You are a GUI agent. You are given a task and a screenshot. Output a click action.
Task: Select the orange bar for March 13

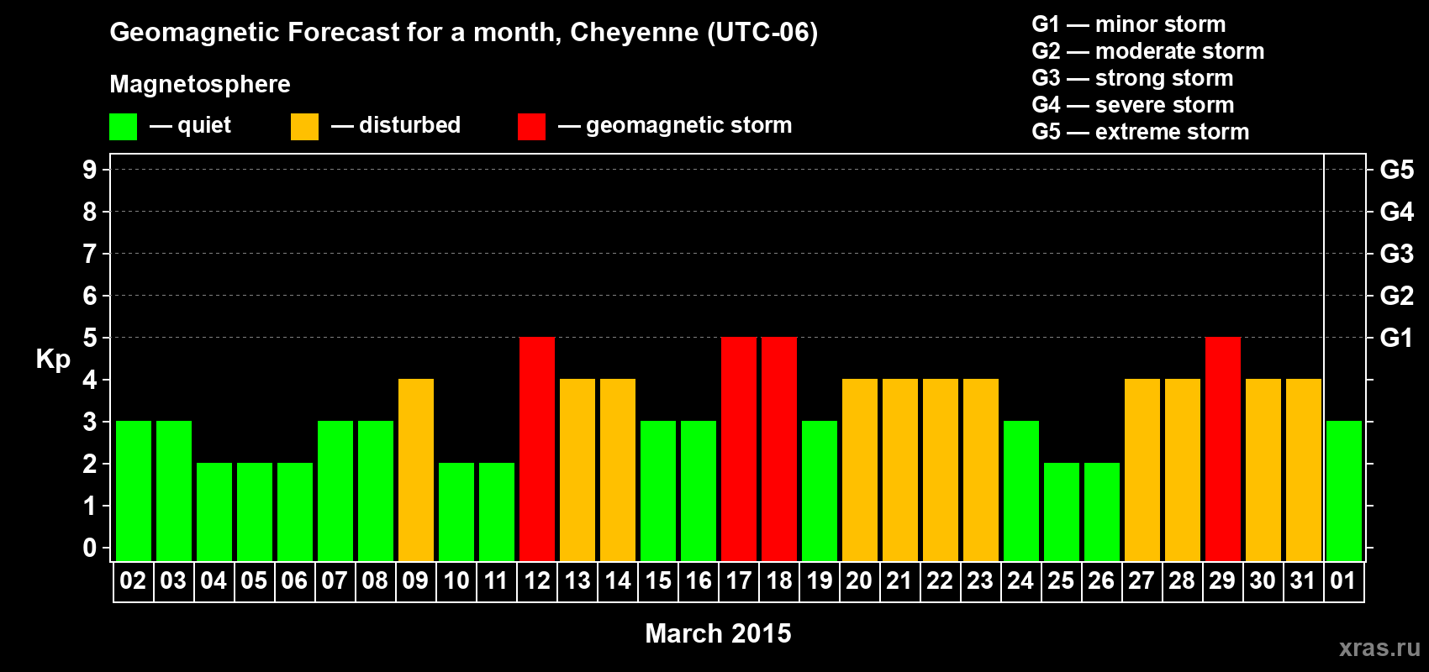[x=577, y=470]
